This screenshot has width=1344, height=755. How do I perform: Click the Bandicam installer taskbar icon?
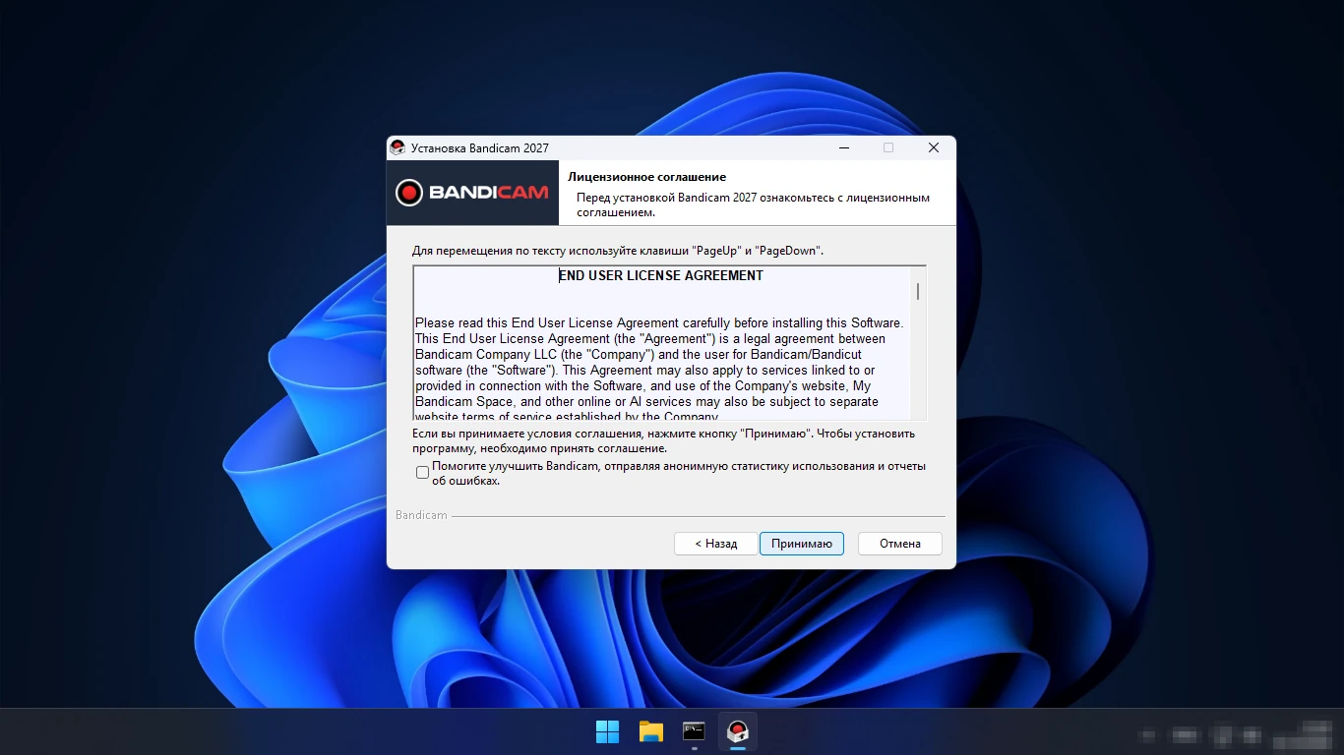click(x=738, y=731)
